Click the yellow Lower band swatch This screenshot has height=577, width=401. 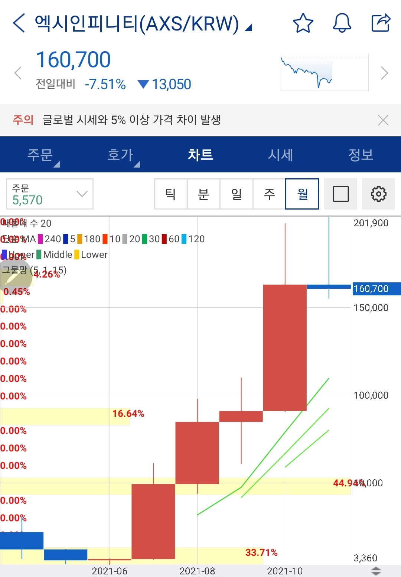point(77,255)
